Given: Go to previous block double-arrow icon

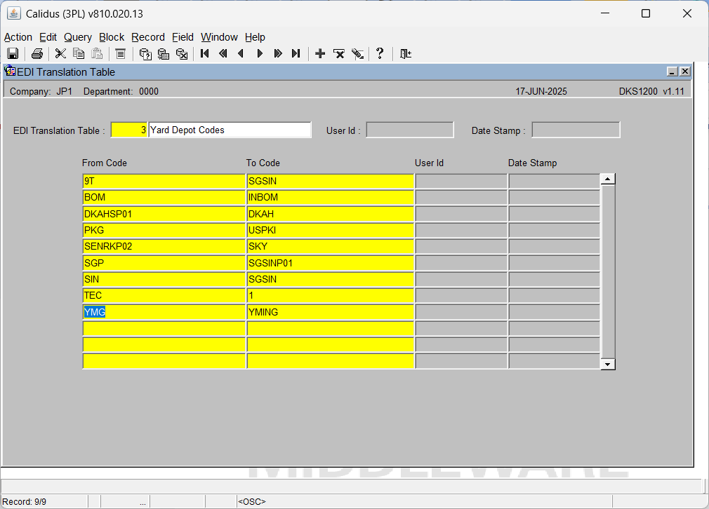Looking at the screenshot, I should coord(223,54).
